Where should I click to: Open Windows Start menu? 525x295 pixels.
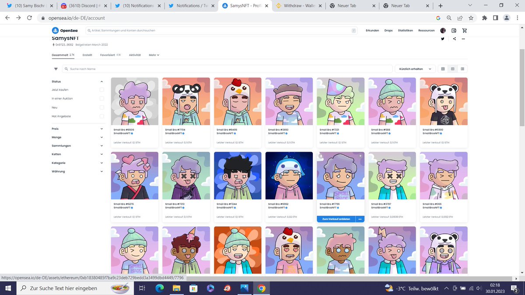(x=8, y=288)
